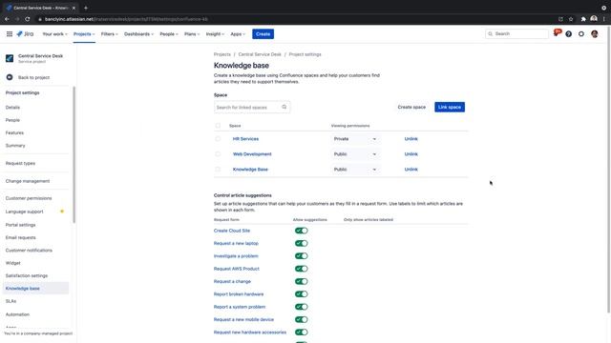
Task: Click the Search for linked spaces field
Action: (x=252, y=107)
